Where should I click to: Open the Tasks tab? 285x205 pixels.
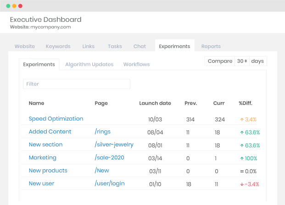[115, 46]
